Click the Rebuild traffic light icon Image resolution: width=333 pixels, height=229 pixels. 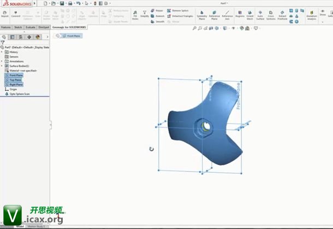coord(95,3)
